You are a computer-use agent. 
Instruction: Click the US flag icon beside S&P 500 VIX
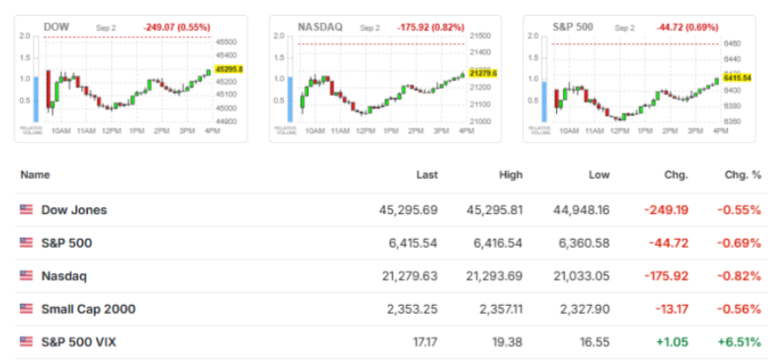click(x=26, y=342)
